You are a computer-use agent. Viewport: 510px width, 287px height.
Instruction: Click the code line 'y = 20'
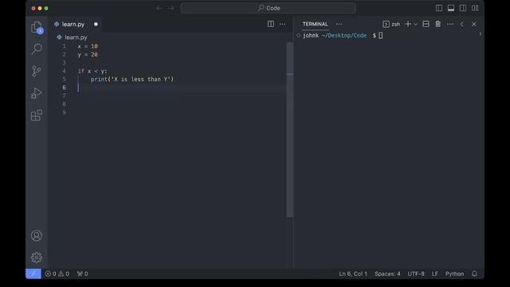point(88,55)
